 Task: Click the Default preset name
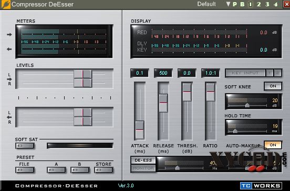pos(206,4)
